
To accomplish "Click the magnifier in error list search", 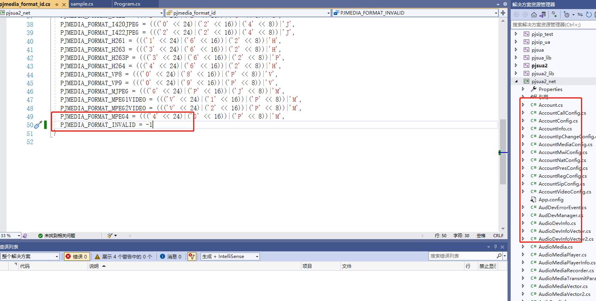I will 499,256.
